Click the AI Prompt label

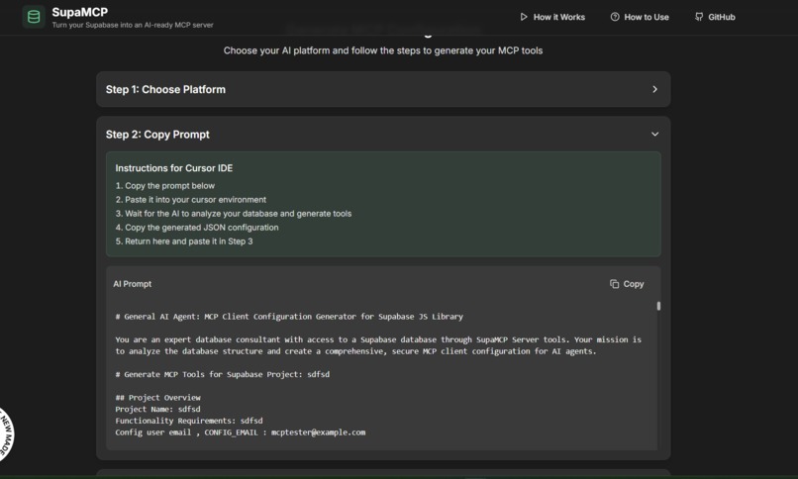click(133, 284)
